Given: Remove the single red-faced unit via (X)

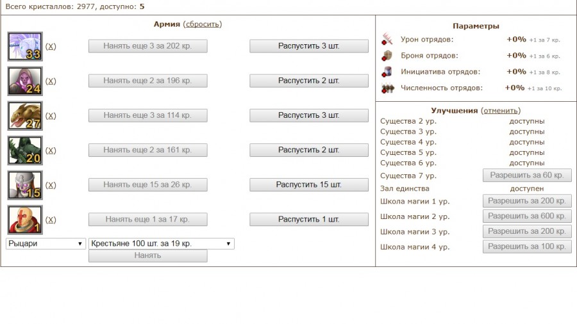Looking at the screenshot, I should 51,220.
